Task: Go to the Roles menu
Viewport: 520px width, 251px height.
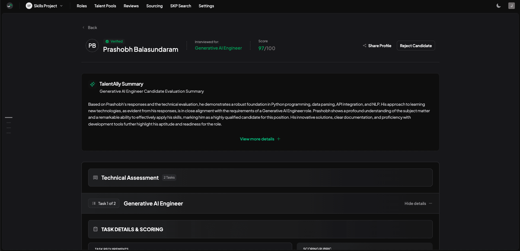Action: pyautogui.click(x=82, y=6)
